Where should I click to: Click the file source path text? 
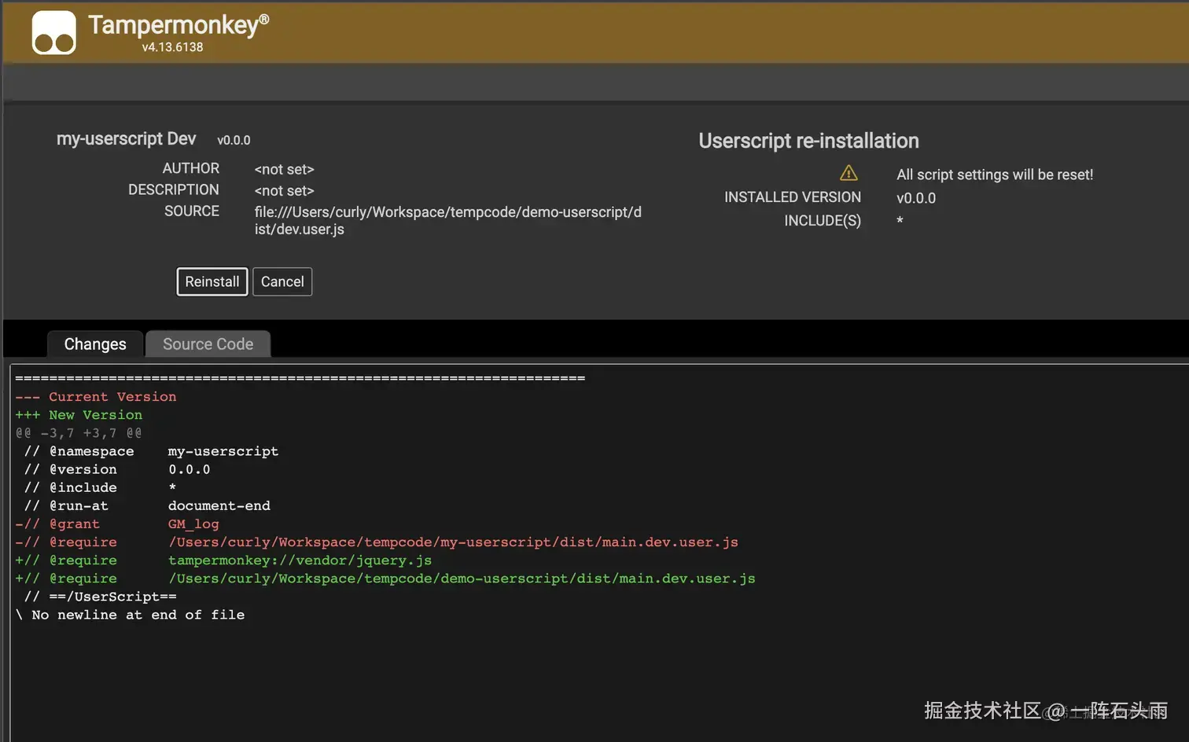(x=448, y=221)
